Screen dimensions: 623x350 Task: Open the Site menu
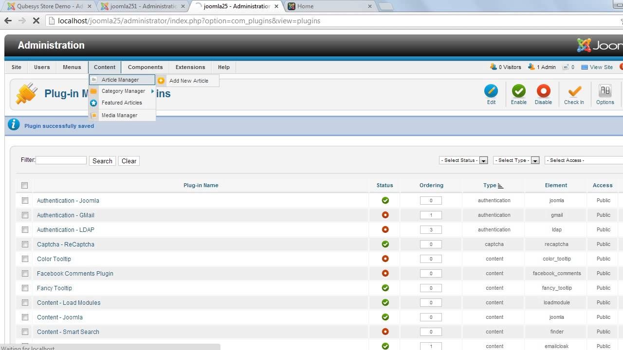point(17,67)
